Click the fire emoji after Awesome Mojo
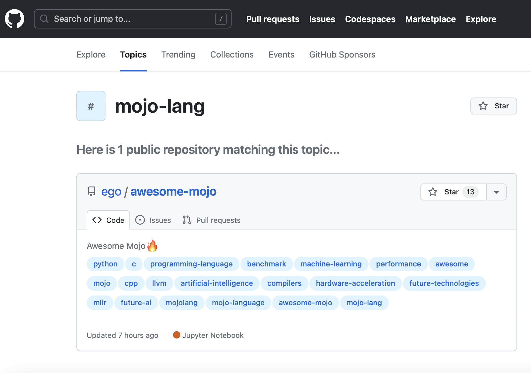This screenshot has height=373, width=531. (x=152, y=246)
